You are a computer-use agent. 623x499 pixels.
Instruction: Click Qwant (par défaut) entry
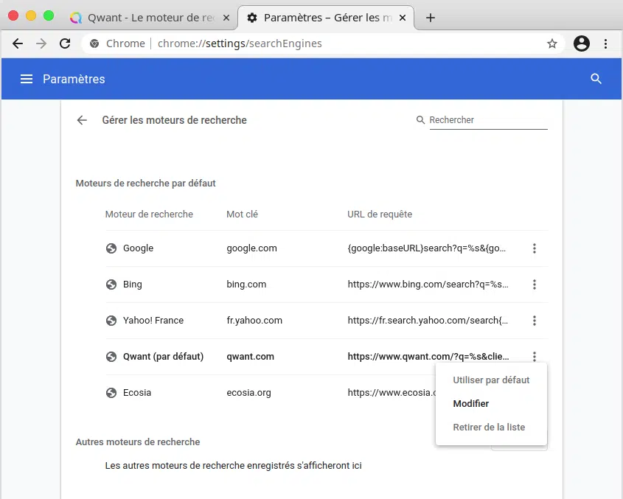[x=163, y=357]
